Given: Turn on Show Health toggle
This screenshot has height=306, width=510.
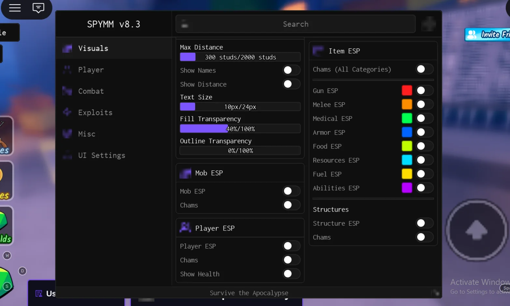Looking at the screenshot, I should [x=291, y=274].
